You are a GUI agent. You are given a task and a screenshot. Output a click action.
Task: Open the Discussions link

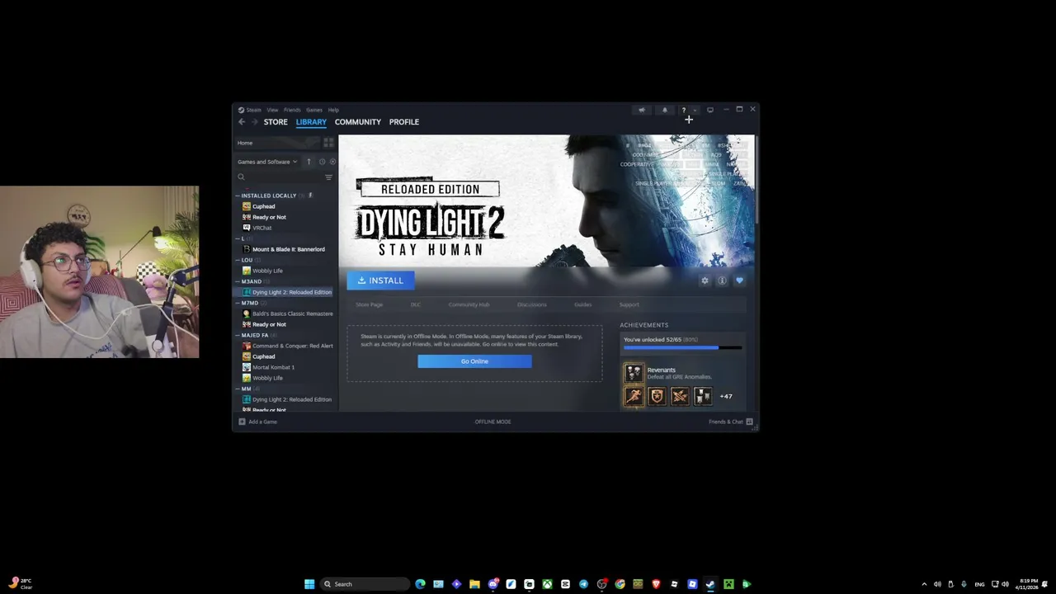click(x=531, y=304)
